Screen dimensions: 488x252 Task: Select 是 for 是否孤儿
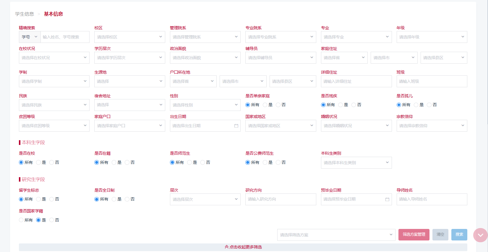click(416, 105)
